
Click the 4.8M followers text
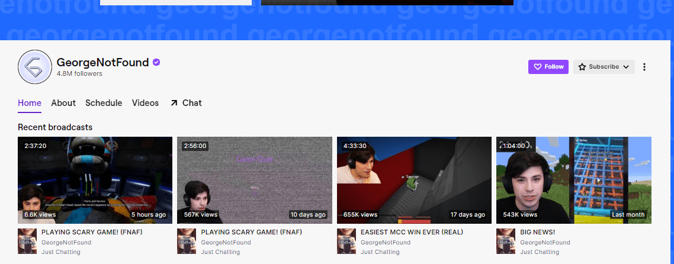coord(79,74)
